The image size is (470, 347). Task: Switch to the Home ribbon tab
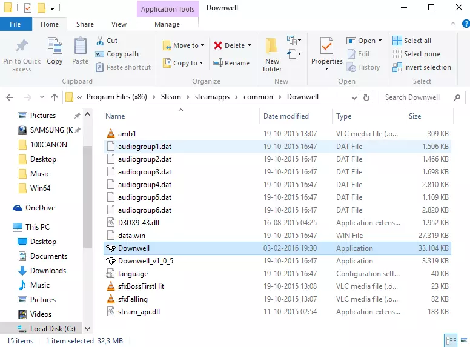tap(50, 24)
